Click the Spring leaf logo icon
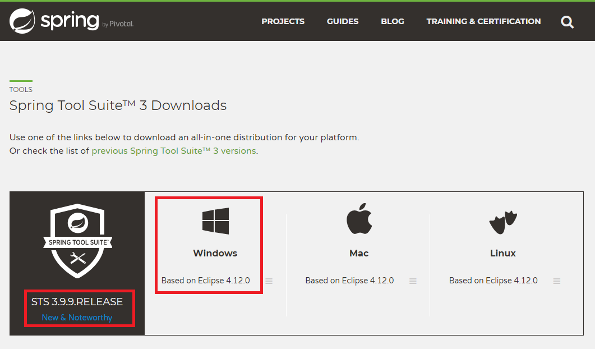The width and height of the screenshot is (595, 349). pyautogui.click(x=22, y=21)
